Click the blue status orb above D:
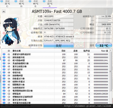Image resolution: width=113 pixels, height=108 pixels. [x=16, y=1]
